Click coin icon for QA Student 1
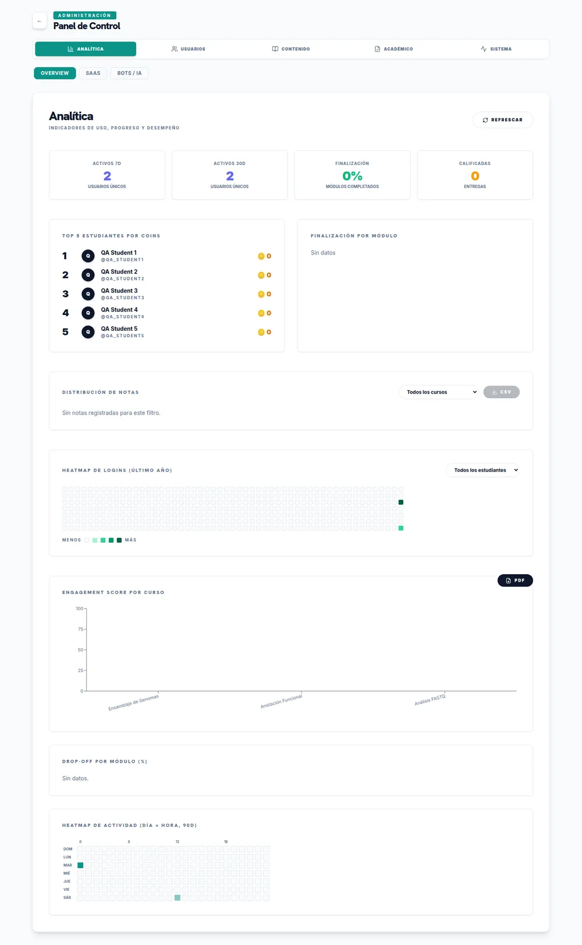Image resolution: width=582 pixels, height=945 pixels. [261, 256]
